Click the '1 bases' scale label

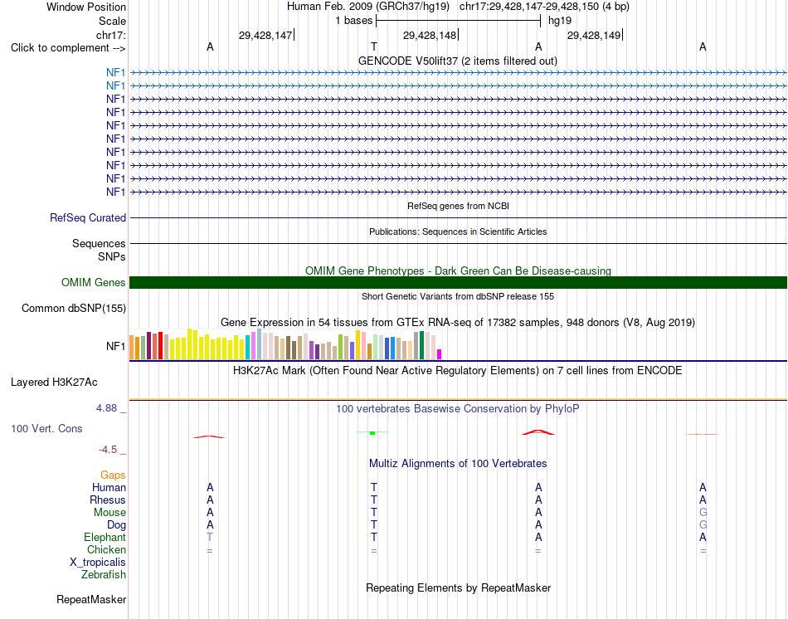pos(354,21)
